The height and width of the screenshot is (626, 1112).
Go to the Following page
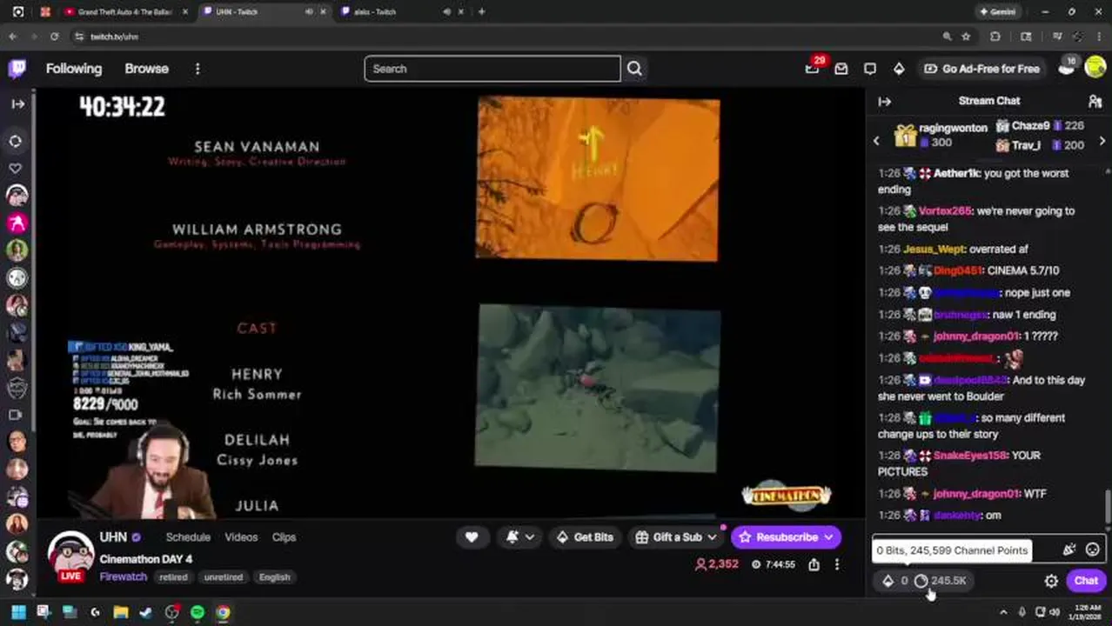coord(74,69)
